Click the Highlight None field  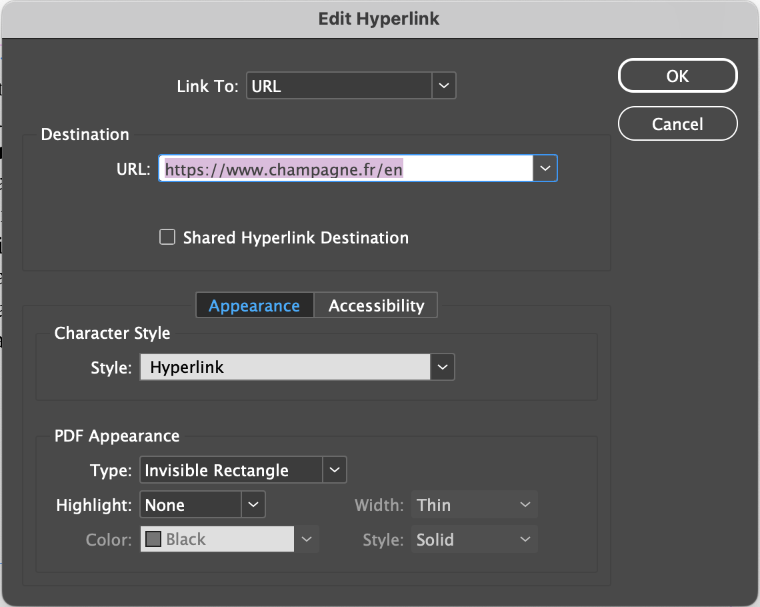click(x=190, y=505)
